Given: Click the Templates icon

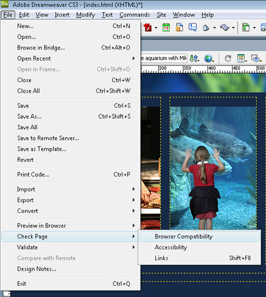Looking at the screenshot, I should coord(246,28).
